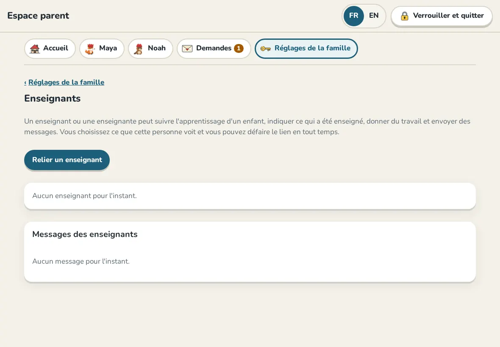
Task: Open the Accueil tab
Action: point(50,48)
